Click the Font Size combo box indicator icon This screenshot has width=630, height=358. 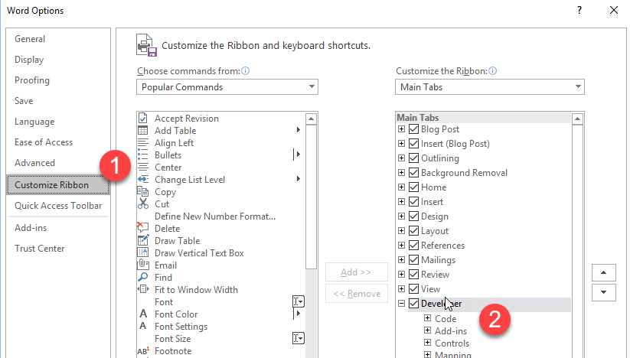click(298, 338)
